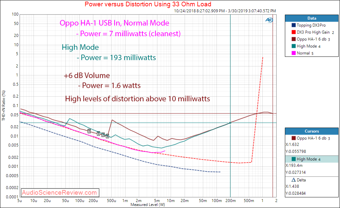Select the DX3 Pro High Gain red swatch
Viewport: 340px width, 208px height.
[x=294, y=32]
